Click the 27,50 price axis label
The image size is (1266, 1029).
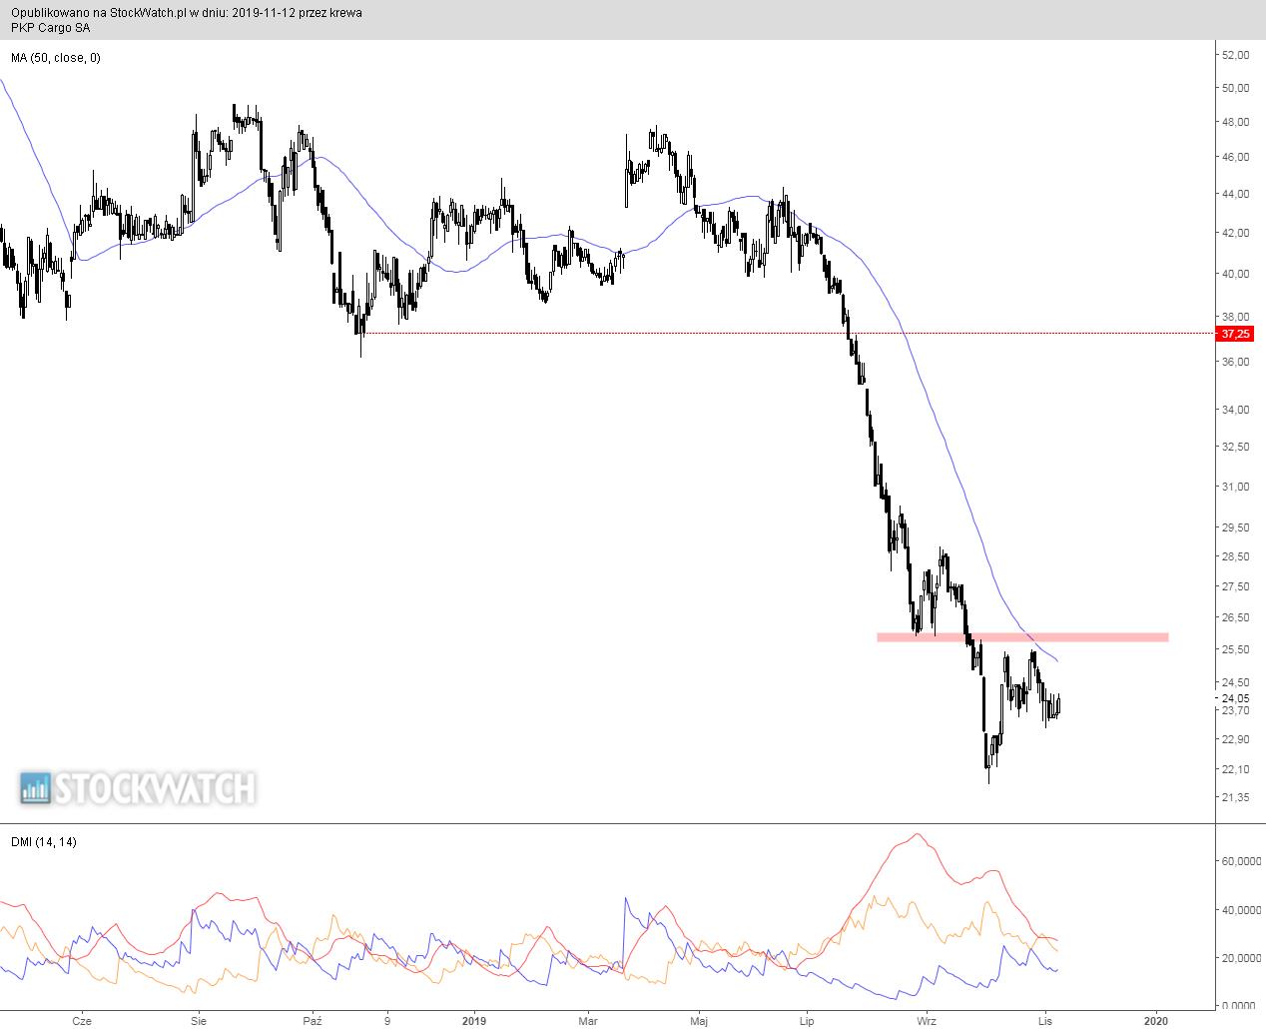click(x=1235, y=586)
